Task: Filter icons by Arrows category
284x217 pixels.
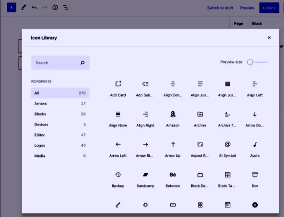Action: [60, 104]
